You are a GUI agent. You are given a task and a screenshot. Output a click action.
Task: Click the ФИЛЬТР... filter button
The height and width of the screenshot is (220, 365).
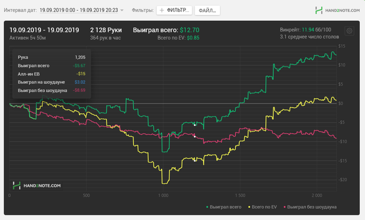pos(174,10)
